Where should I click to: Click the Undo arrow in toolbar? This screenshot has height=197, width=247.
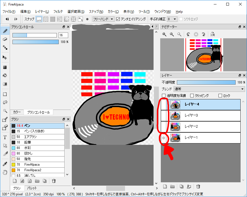point(7,19)
